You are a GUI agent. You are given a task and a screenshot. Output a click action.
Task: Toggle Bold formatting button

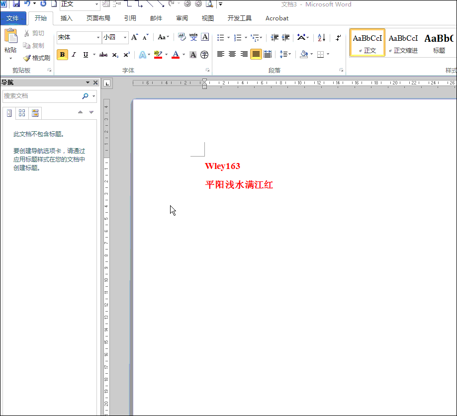[x=62, y=55]
